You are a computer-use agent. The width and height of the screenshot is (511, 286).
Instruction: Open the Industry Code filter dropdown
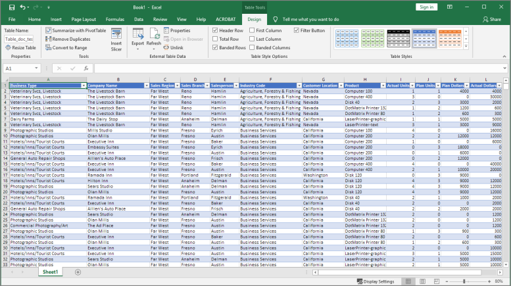299,85
